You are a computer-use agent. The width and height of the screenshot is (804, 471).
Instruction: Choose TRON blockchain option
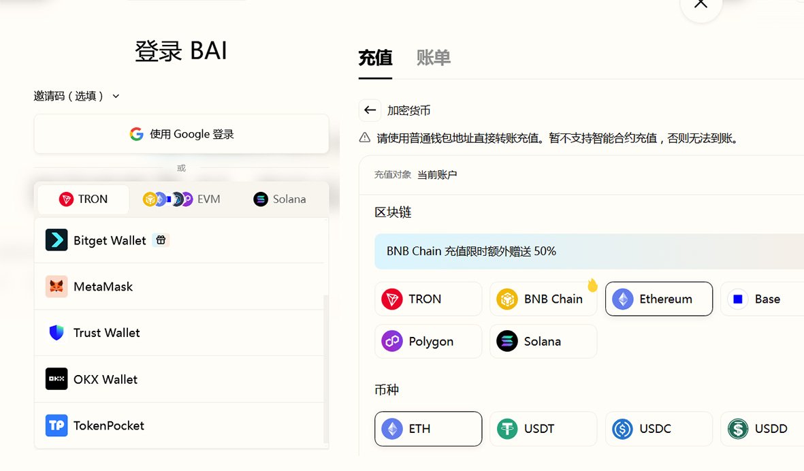pyautogui.click(x=428, y=299)
